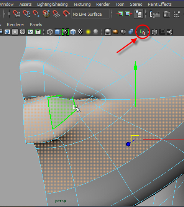This screenshot has width=184, height=207.
Task: Enable textured checker sphere icon
Action: 80,32
